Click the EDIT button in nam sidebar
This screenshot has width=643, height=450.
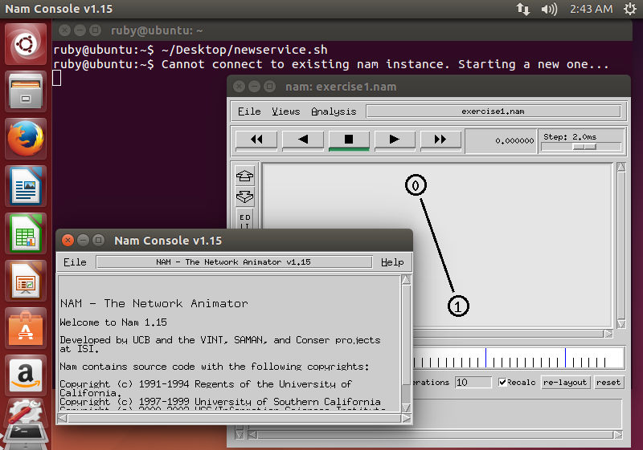pos(245,220)
